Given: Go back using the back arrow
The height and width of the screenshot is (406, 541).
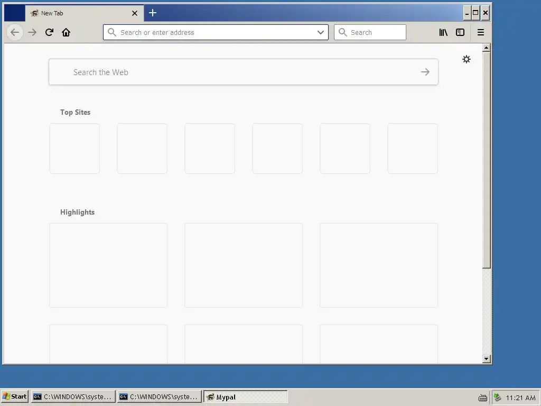Looking at the screenshot, I should 15,32.
